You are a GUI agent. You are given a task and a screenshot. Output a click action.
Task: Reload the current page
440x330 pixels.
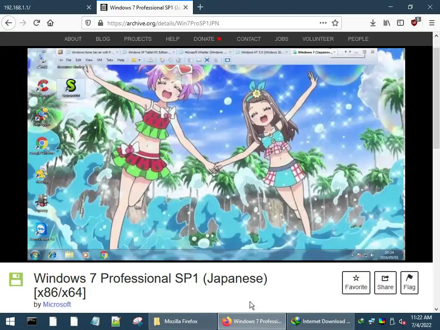click(x=37, y=23)
